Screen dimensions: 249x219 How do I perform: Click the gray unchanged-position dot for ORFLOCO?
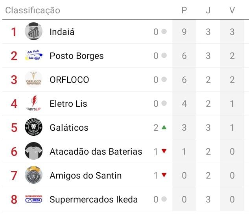(164, 80)
